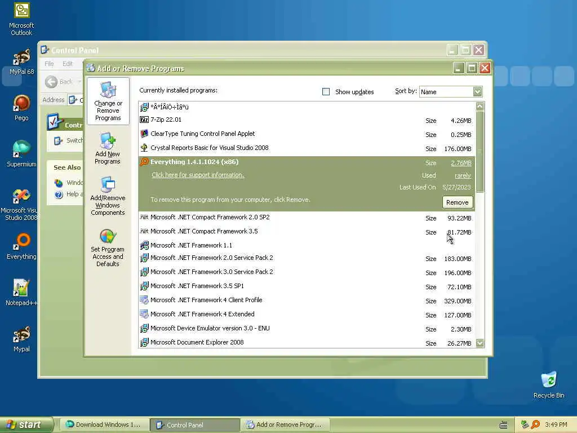This screenshot has width=577, height=433.
Task: Click the programs list scrollbar thumb
Action: [480, 151]
